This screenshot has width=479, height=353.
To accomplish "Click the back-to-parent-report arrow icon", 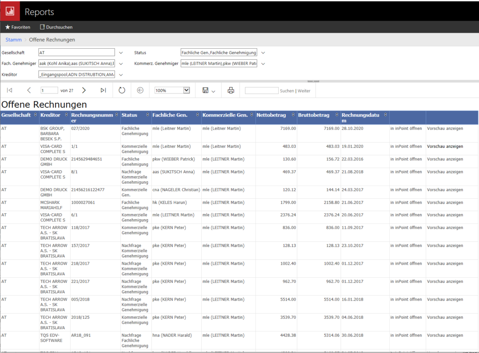I will tap(140, 90).
